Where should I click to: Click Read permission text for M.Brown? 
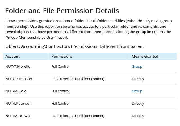pos(78,116)
